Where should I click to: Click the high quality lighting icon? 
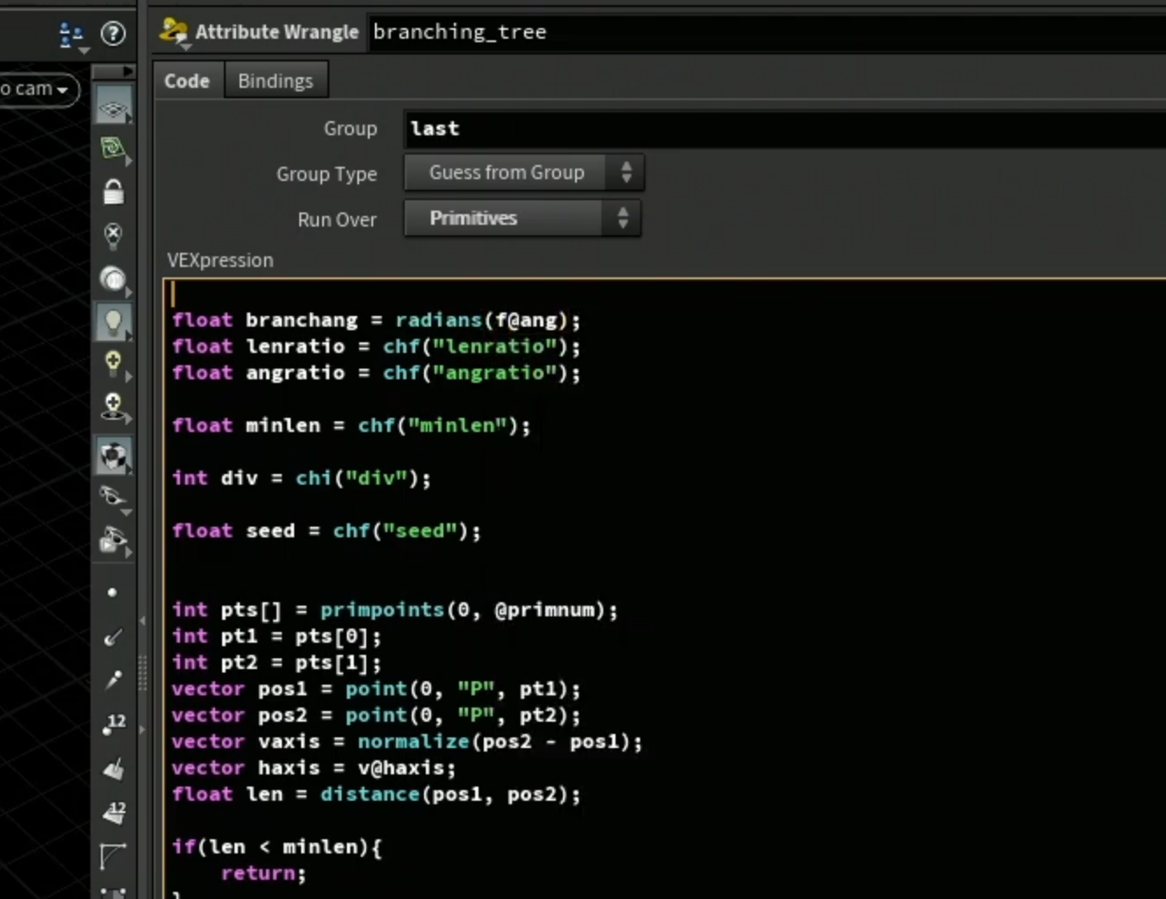(x=113, y=363)
